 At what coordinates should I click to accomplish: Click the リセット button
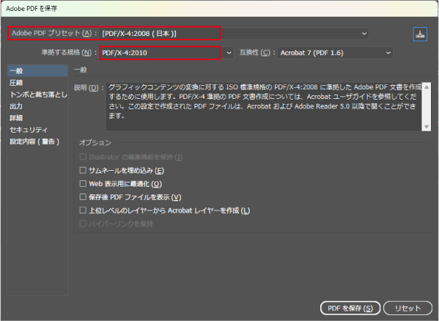click(407, 308)
